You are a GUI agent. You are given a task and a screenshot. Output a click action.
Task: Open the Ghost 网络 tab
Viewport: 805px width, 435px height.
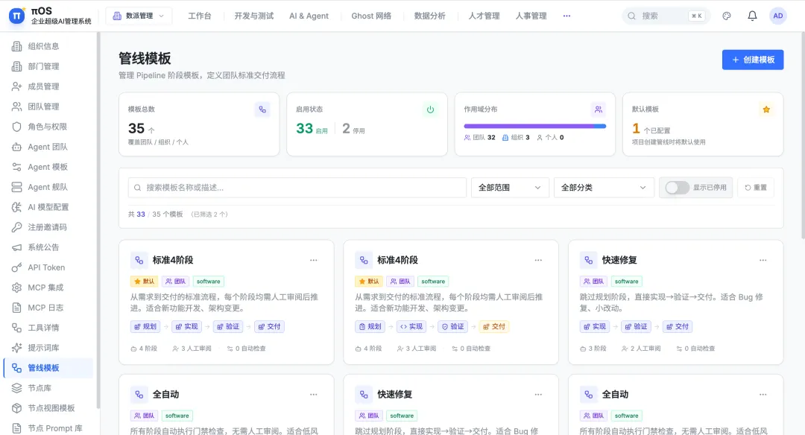click(x=371, y=16)
